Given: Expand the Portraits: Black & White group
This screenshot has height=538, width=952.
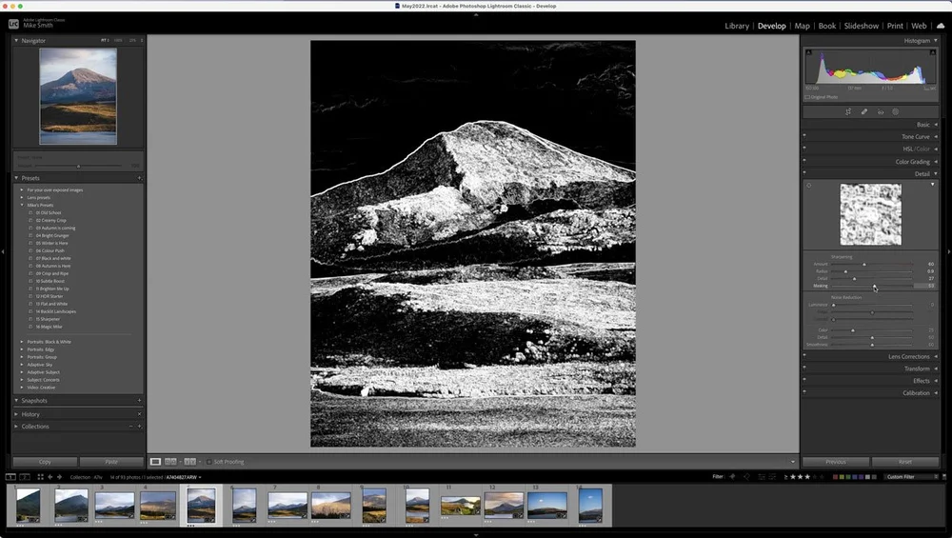Looking at the screenshot, I should pos(22,342).
